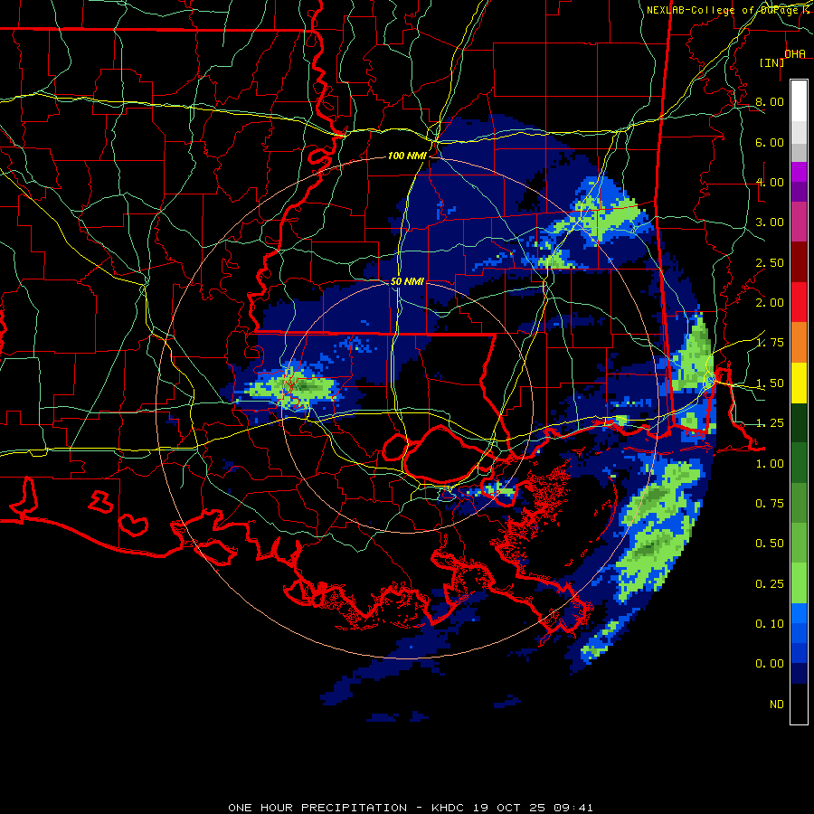Select the 6.00 legend value
The image size is (814, 814).
point(770,142)
